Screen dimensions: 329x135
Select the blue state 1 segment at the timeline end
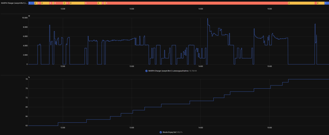[327, 3]
